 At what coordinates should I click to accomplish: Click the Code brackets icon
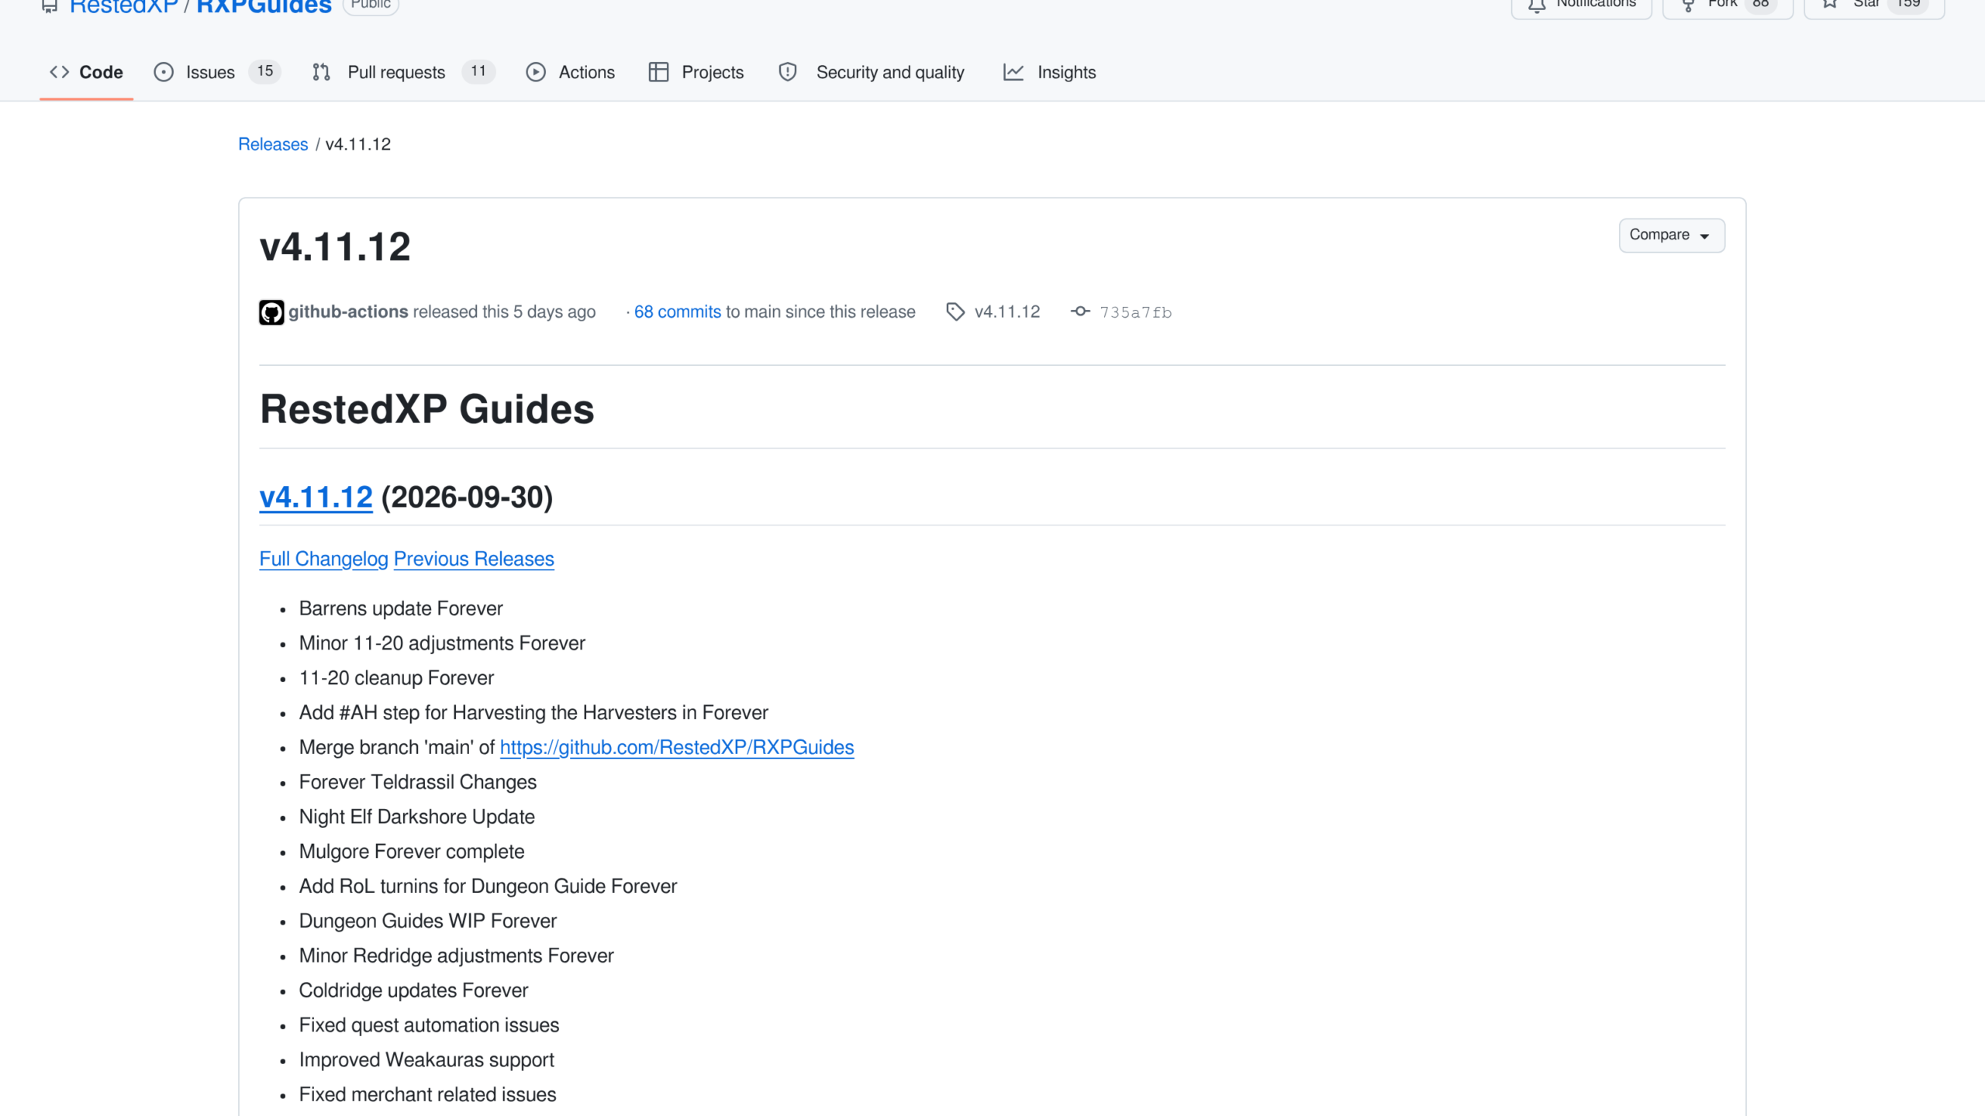(60, 72)
